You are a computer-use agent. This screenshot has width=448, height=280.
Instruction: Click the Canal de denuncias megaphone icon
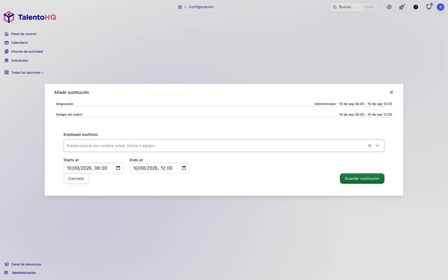pyautogui.click(x=6, y=264)
